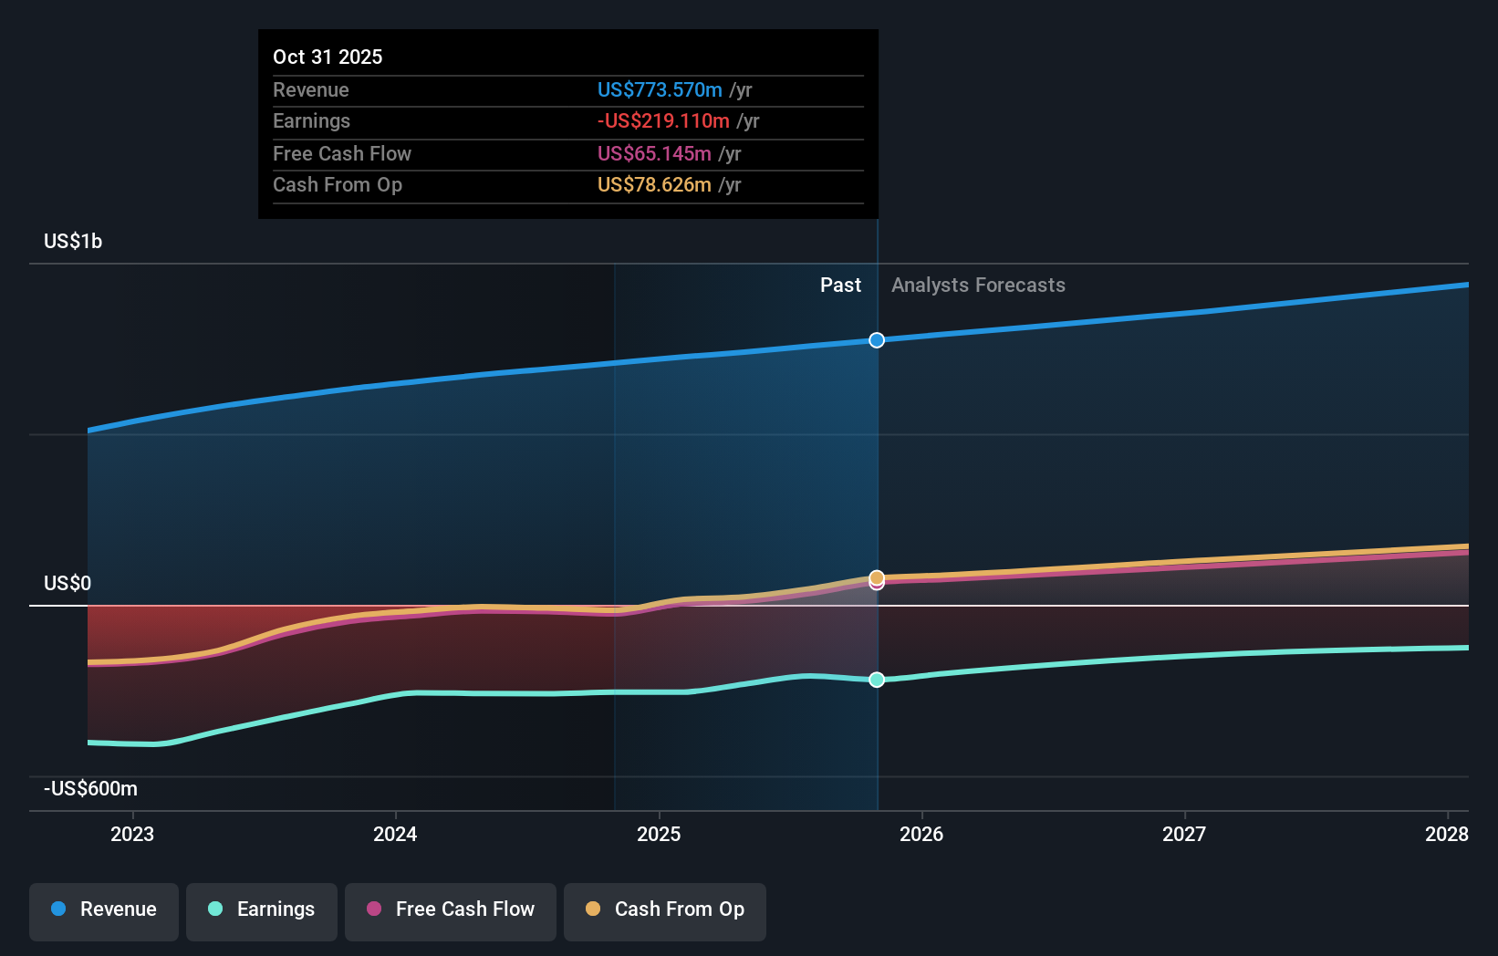Click the blue Revenue dot in legend
Image resolution: width=1498 pixels, height=956 pixels.
pos(58,909)
